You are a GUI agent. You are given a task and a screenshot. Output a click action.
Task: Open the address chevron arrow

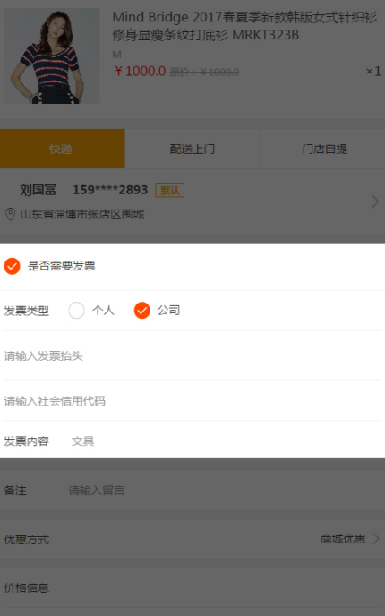(375, 201)
